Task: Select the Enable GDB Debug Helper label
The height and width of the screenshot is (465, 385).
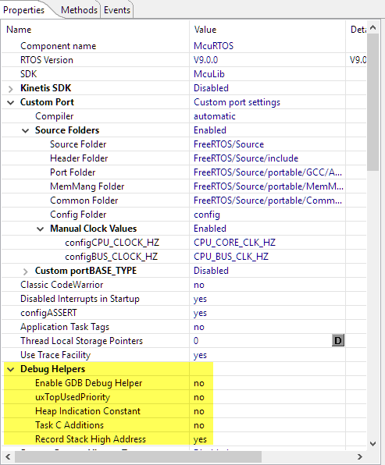Action: tap(88, 383)
